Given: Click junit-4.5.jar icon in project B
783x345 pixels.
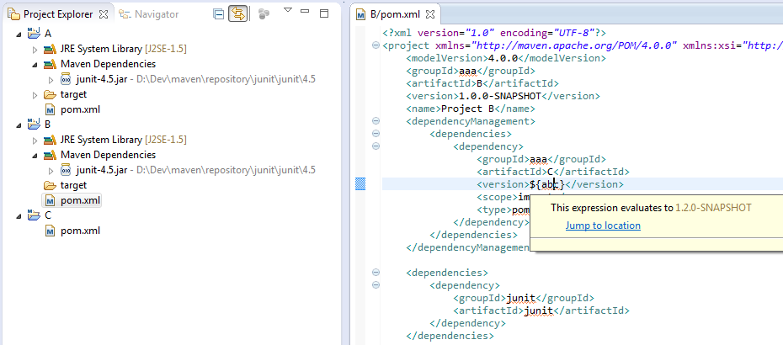Looking at the screenshot, I should coord(66,170).
